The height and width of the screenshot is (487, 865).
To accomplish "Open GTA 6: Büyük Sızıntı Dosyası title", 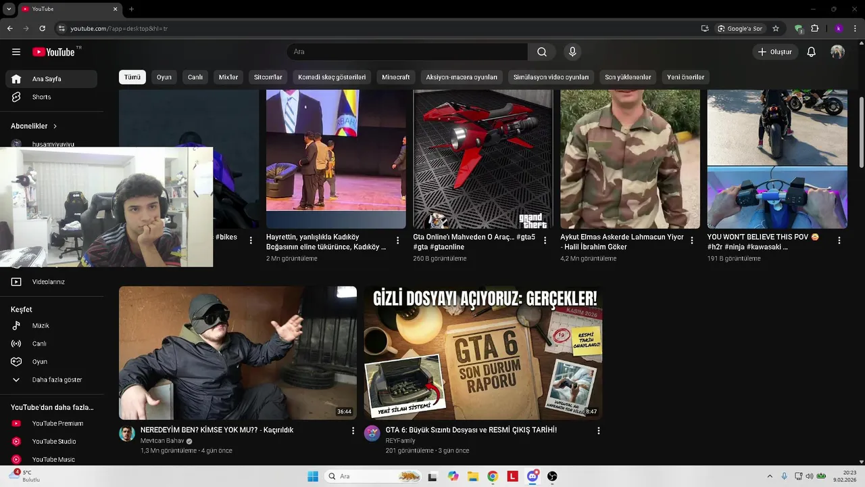I will click(x=471, y=430).
